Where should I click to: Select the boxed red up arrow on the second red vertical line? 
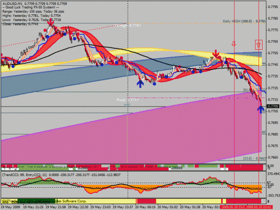tap(258, 45)
